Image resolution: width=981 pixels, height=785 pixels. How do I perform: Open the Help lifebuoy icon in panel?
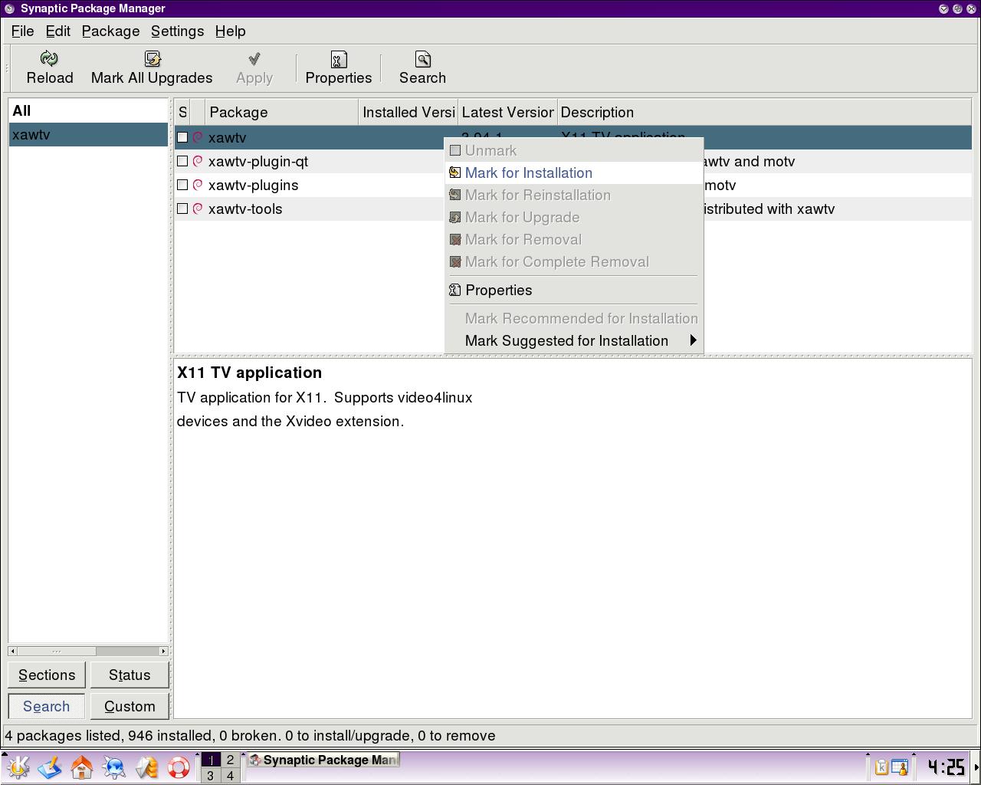point(179,767)
